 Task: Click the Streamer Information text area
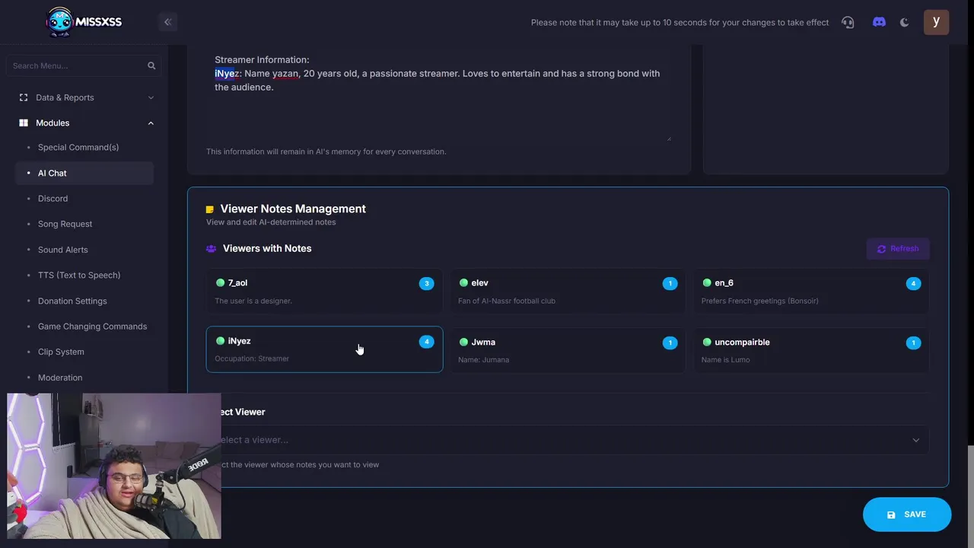[439, 95]
